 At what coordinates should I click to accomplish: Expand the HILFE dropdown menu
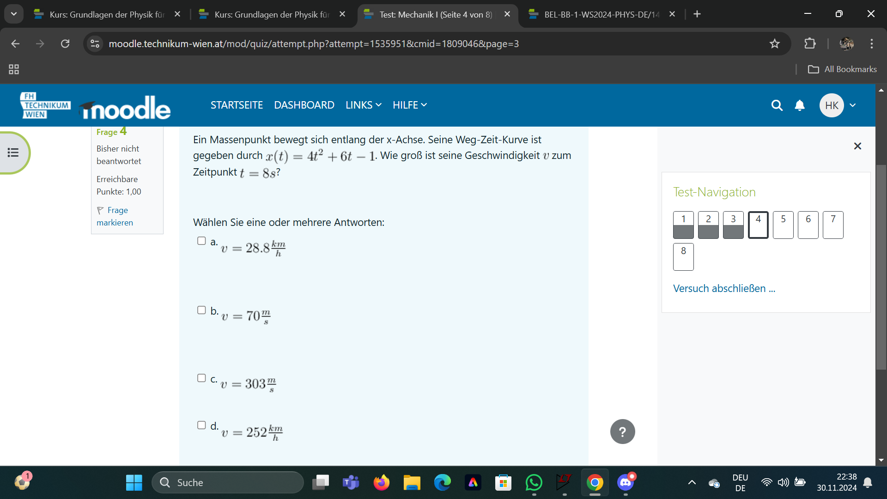(x=410, y=105)
